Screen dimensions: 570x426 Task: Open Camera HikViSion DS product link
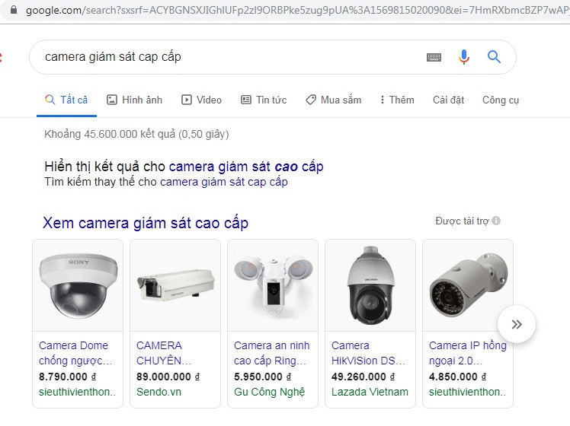point(368,353)
